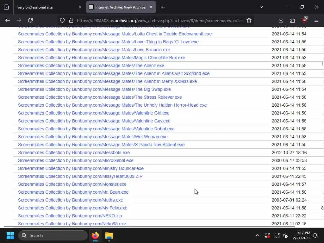Download Messbots.exe
324x243 pixels.
click(x=74, y=153)
